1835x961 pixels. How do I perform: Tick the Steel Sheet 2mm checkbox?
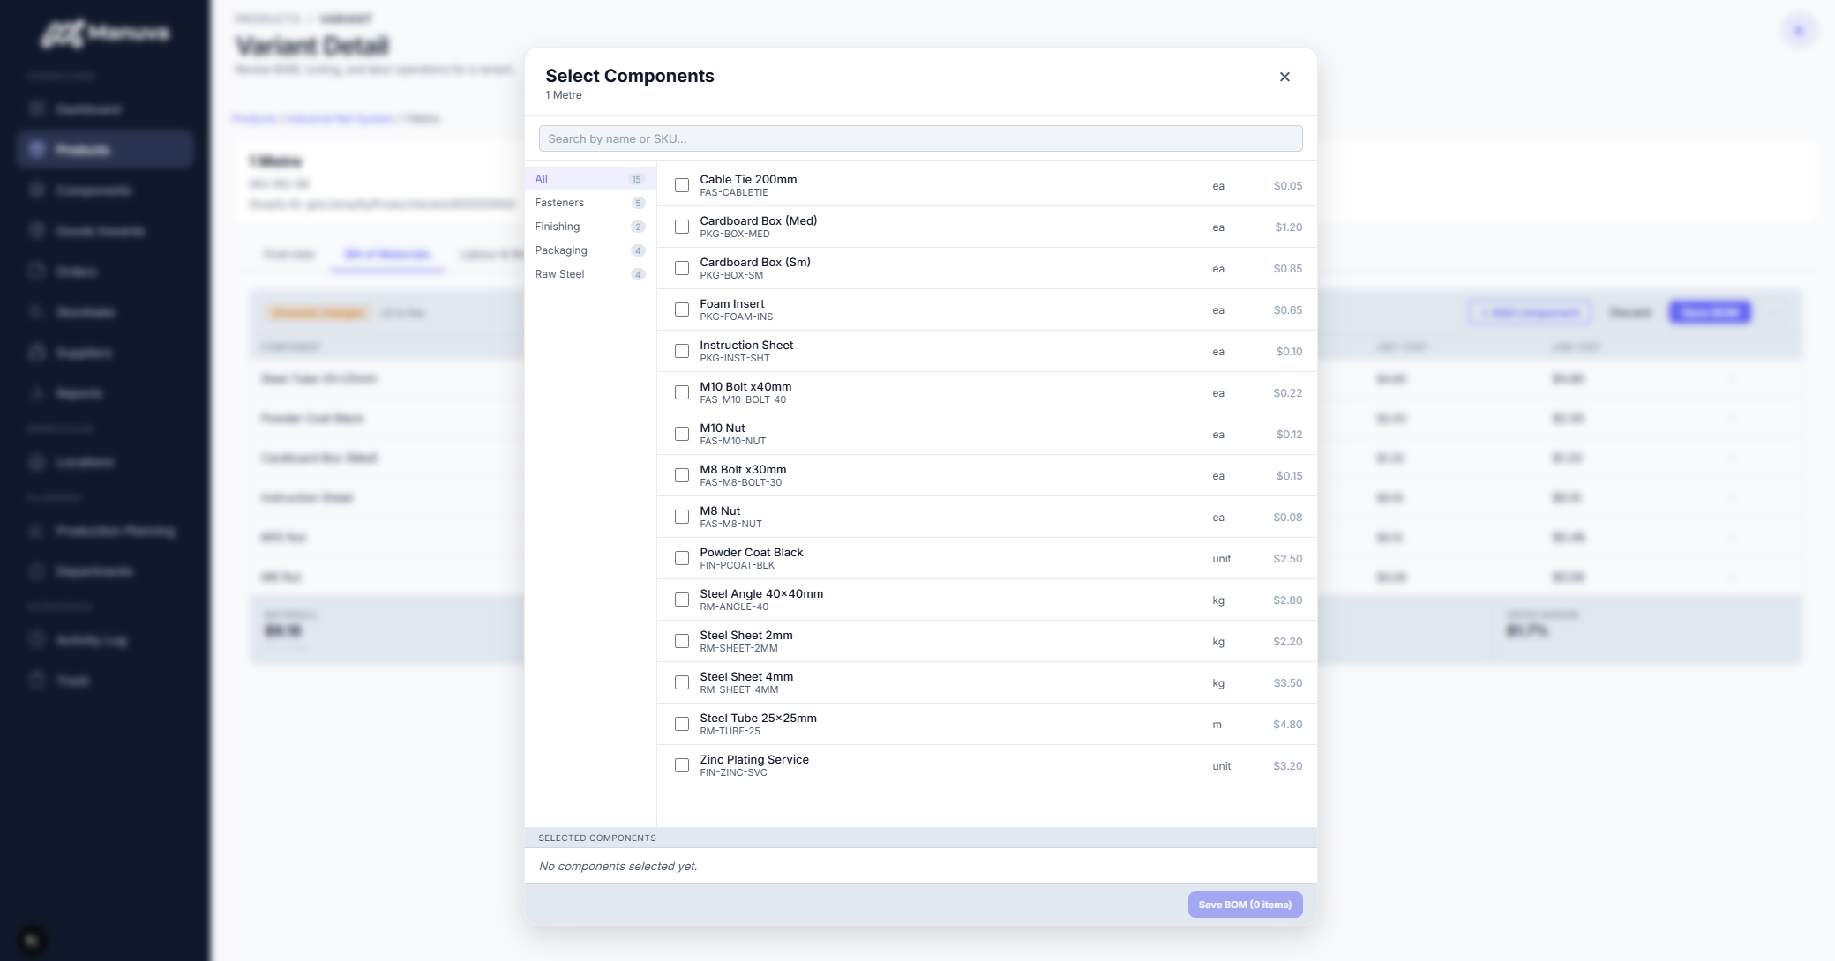pos(682,641)
